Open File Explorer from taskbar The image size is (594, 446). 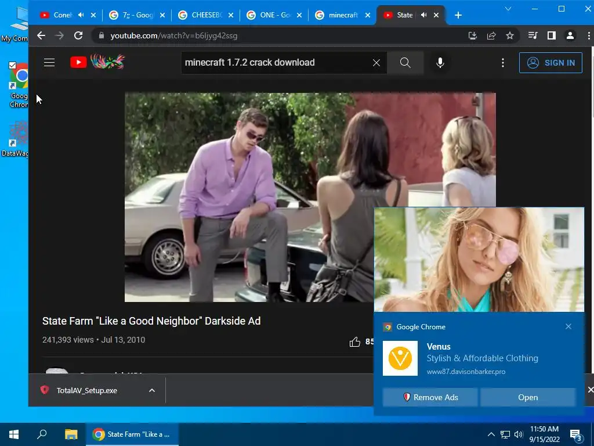coord(71,434)
